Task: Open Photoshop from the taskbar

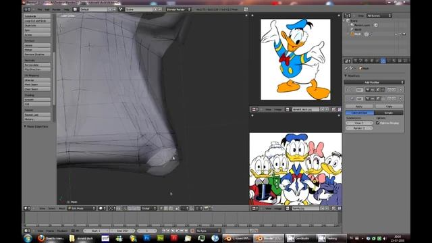Action: (146, 238)
